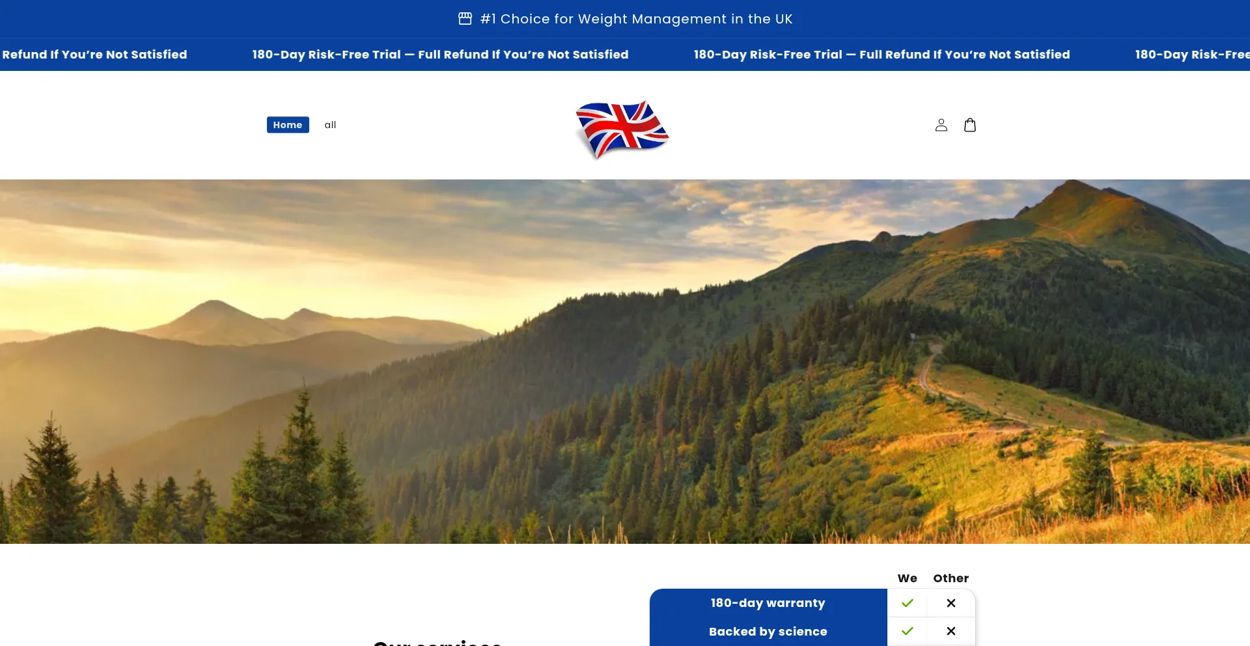Open the 'all' navigation link
1250x646 pixels.
[330, 125]
